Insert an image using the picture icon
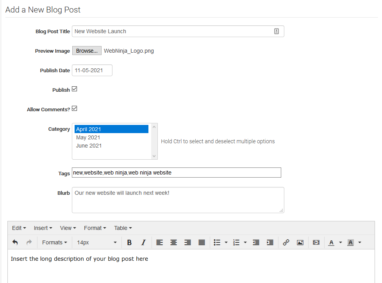The image size is (382, 283). point(300,242)
